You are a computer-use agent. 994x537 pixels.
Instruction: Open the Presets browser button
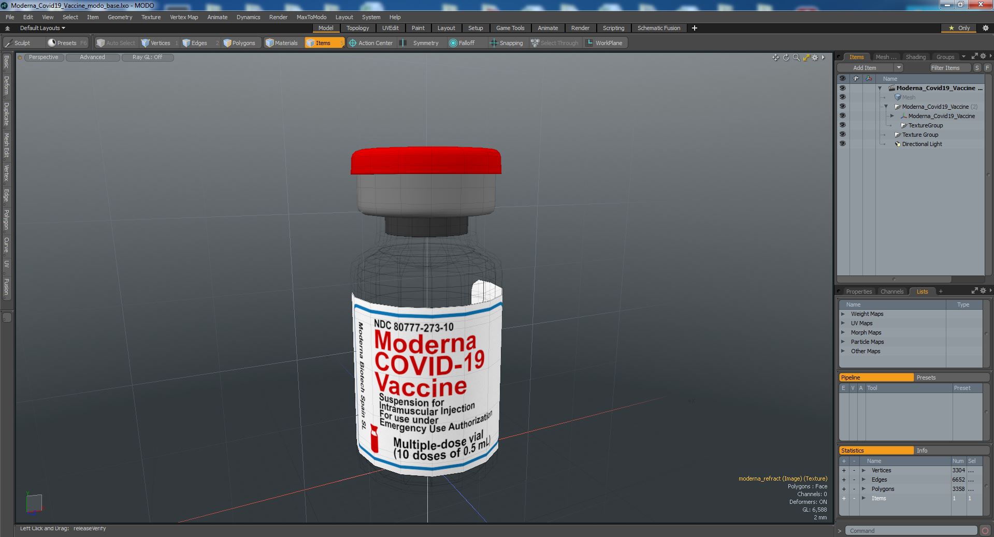click(67, 43)
